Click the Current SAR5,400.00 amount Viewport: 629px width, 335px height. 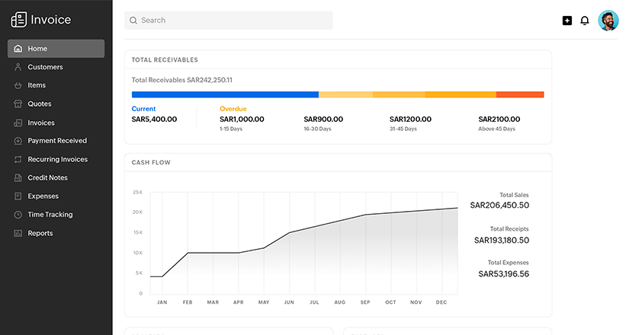154,120
